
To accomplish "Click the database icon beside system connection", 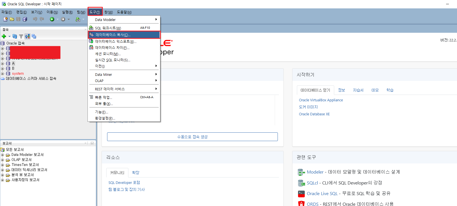I will click(x=8, y=73).
